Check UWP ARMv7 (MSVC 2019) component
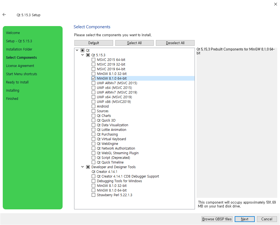Viewport: 280px width, 225px height. 93,92
